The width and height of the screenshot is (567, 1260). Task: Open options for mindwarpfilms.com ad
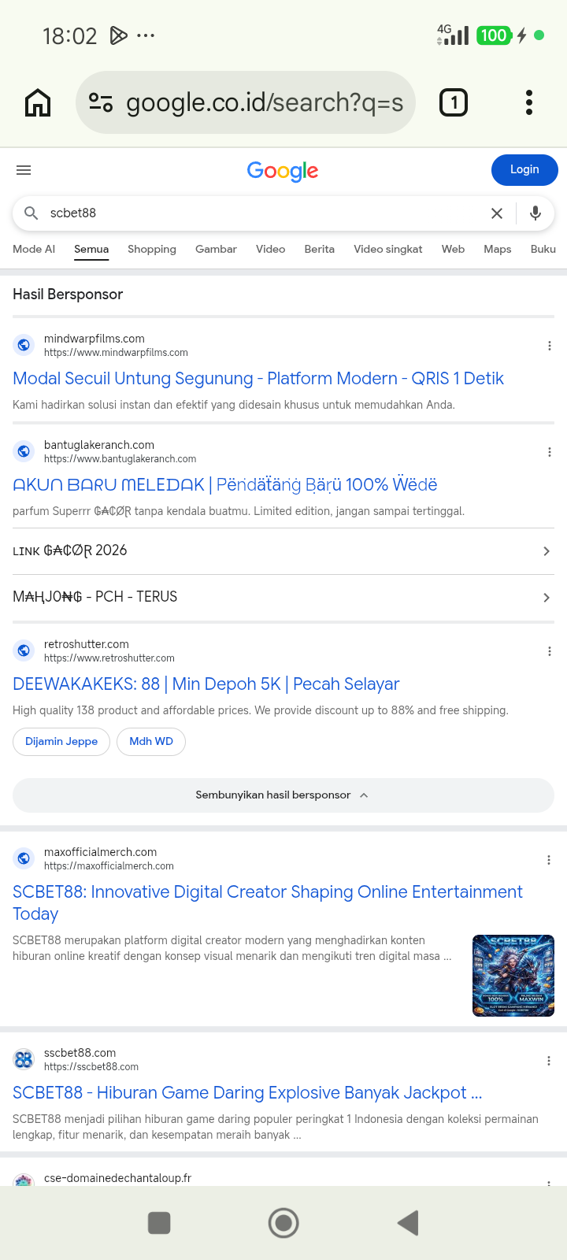[x=550, y=346]
